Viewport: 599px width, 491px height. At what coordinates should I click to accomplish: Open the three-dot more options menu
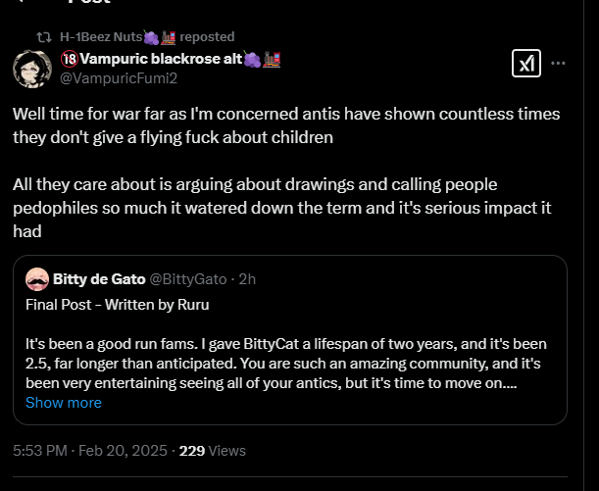[558, 64]
